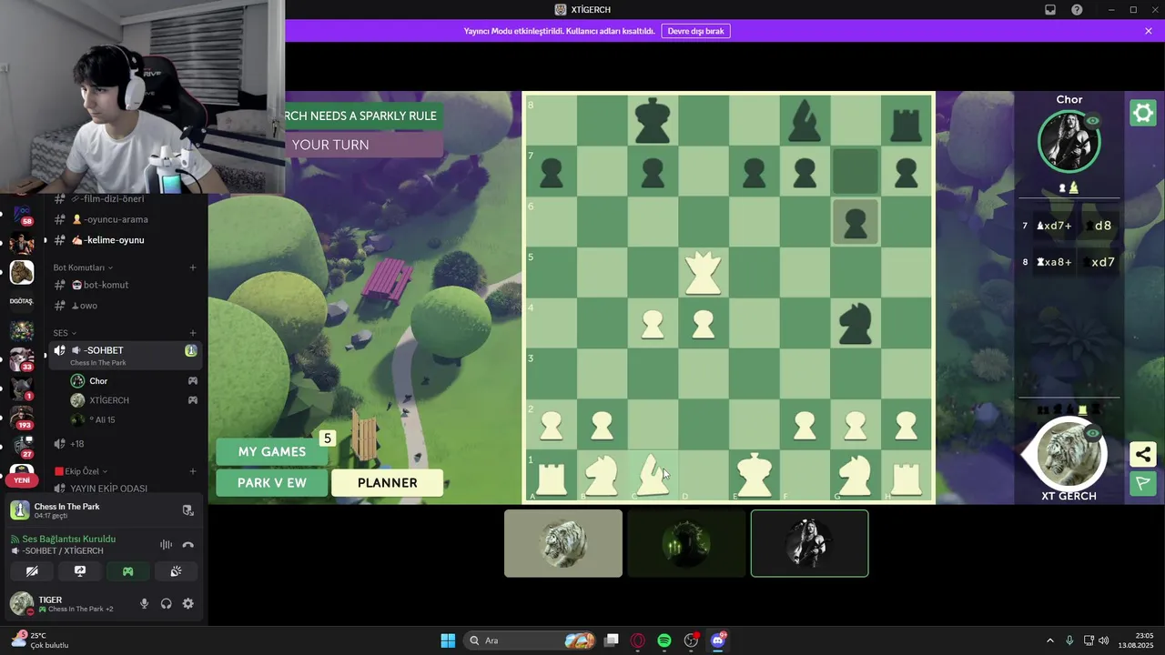This screenshot has width=1165, height=655.
Task: Open the inbox icon in the title bar
Action: point(1050,10)
